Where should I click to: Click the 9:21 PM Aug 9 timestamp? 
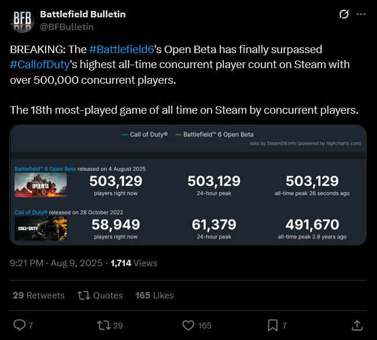(56, 263)
